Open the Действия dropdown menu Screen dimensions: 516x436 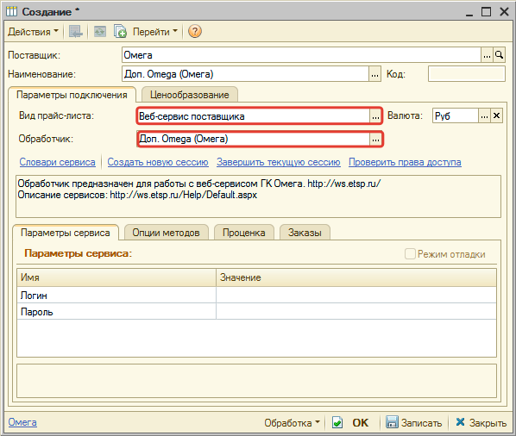coord(33,32)
